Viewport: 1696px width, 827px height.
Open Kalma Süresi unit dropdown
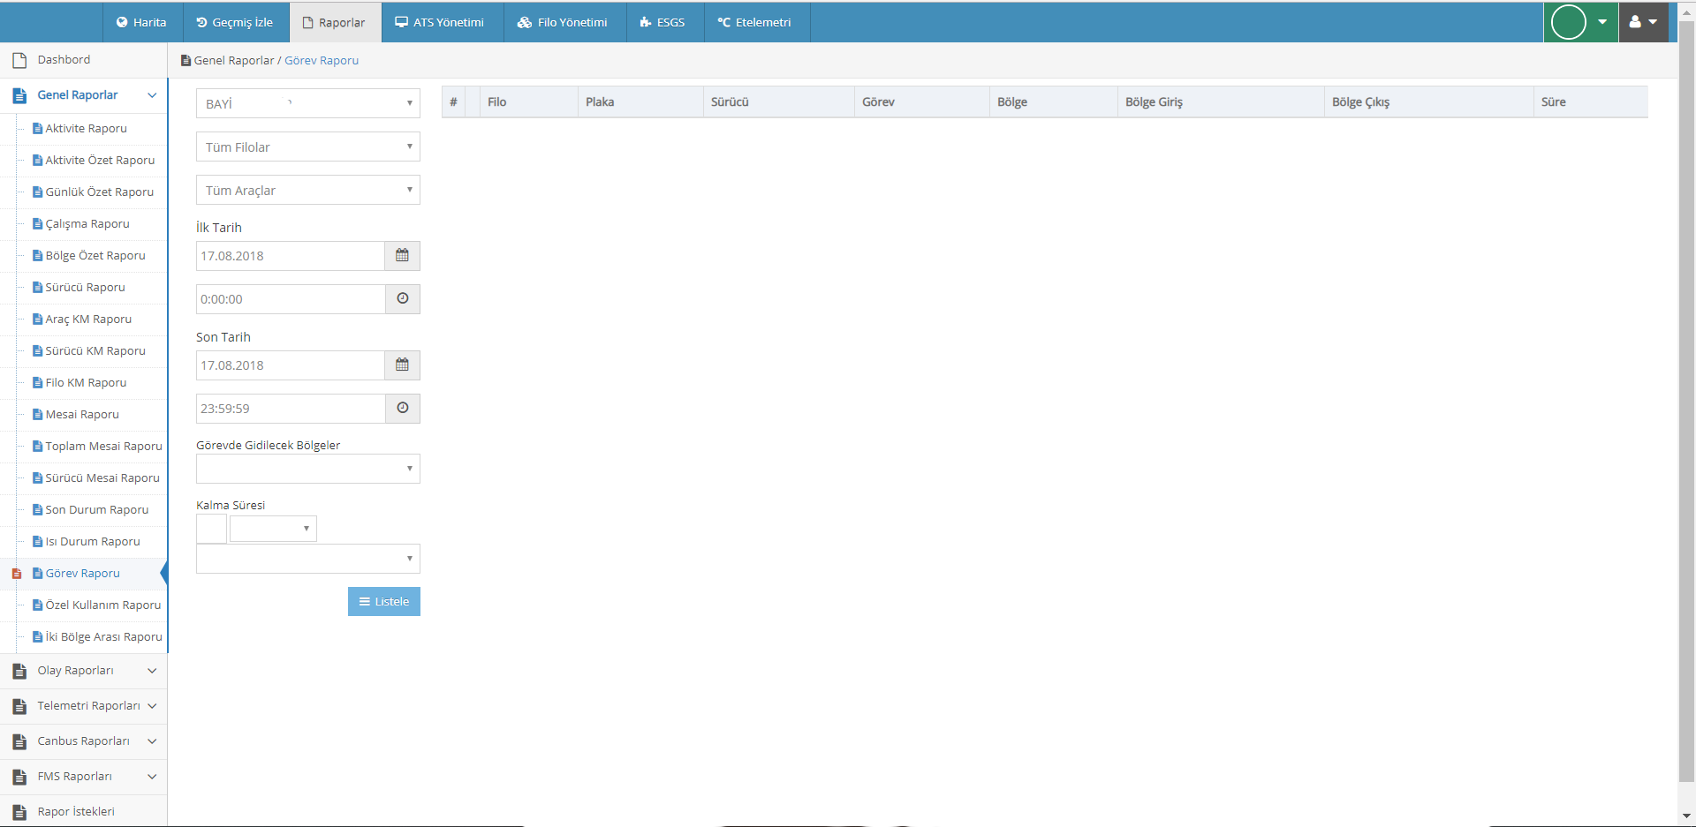[273, 529]
